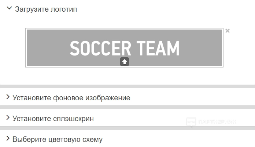Viewport: 255px width, 147px height.
Task: Click the white frame border around the logo
Action: pos(26,48)
